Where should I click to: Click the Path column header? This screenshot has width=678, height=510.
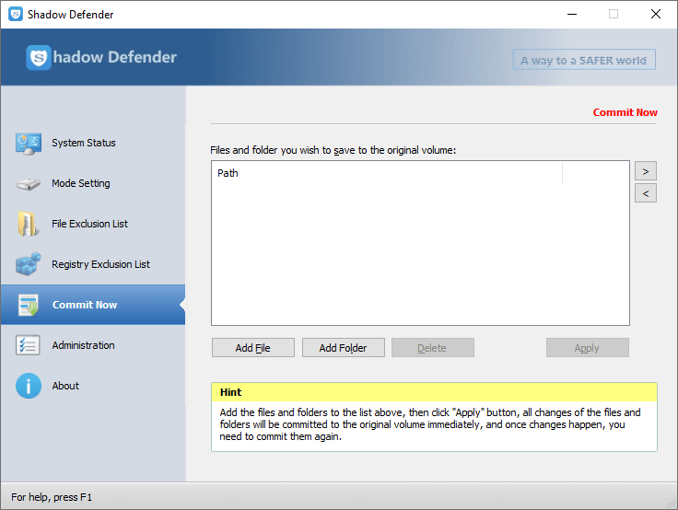pyautogui.click(x=387, y=173)
